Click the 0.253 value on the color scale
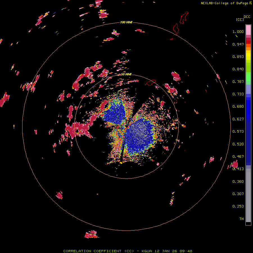 point(238,206)
